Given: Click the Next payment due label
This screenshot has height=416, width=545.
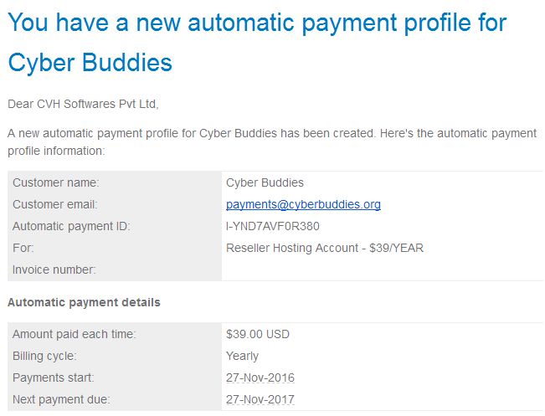Looking at the screenshot, I should (x=61, y=399).
